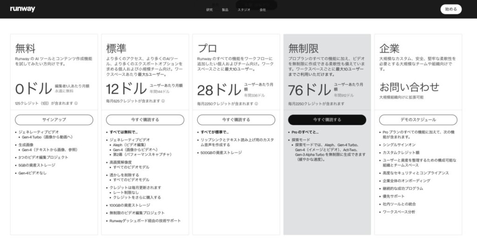Click the 高画質解像度 feature
The width and height of the screenshot is (477, 247).
[121, 162]
